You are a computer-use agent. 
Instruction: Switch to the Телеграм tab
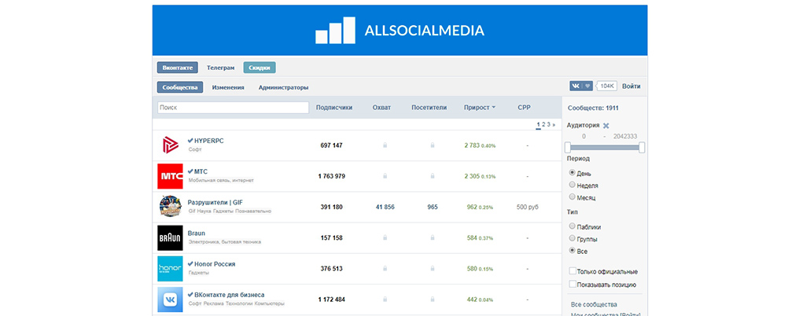(221, 68)
